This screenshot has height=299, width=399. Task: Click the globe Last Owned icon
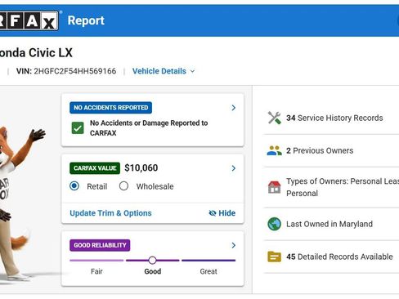[274, 224]
